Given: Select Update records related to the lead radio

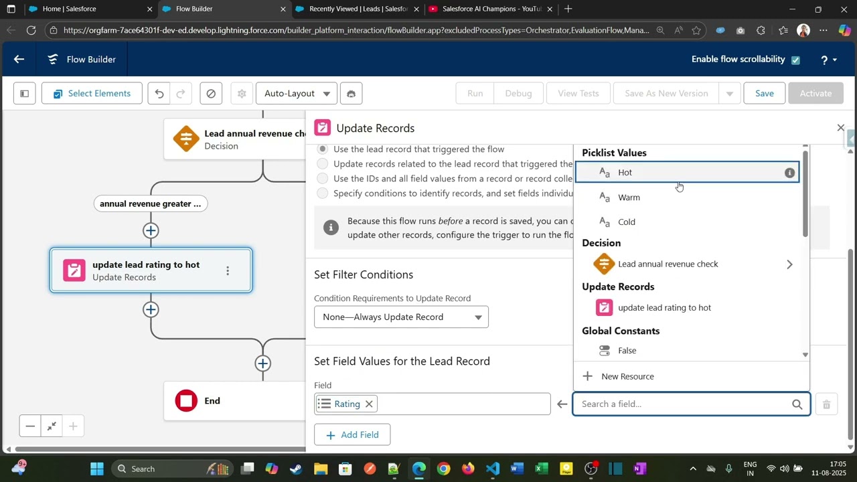Looking at the screenshot, I should tap(323, 164).
